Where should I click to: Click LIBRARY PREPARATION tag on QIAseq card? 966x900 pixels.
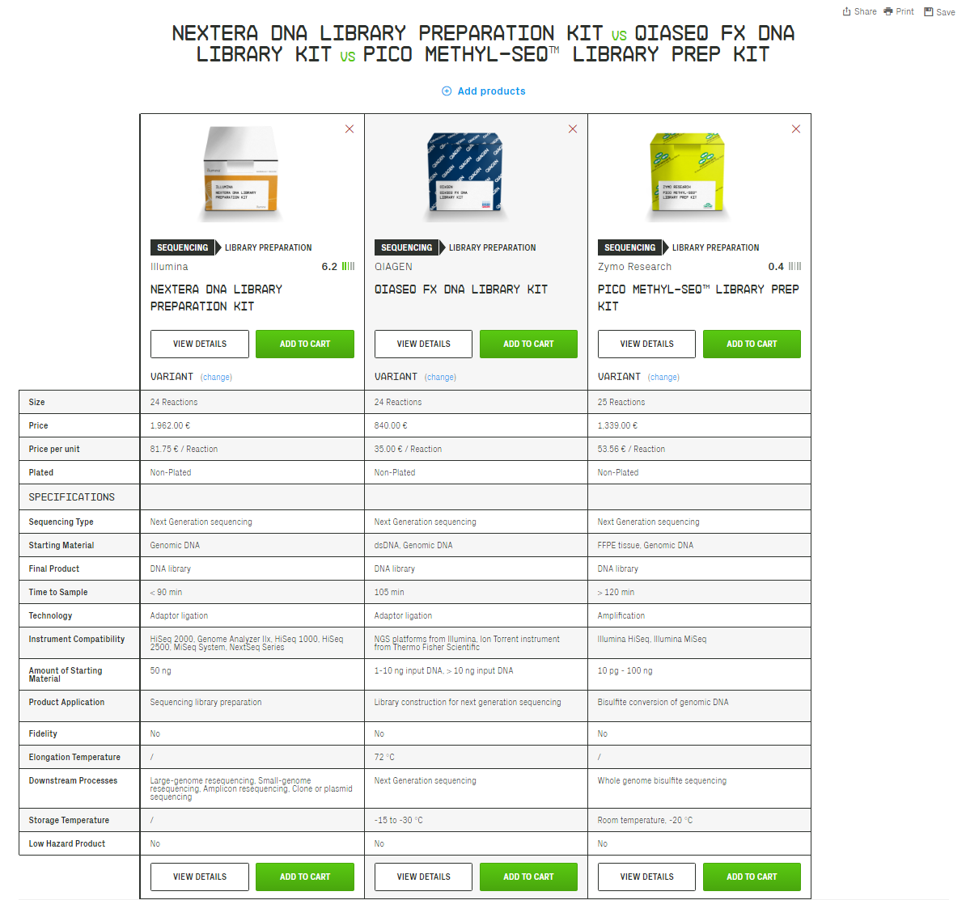[492, 247]
